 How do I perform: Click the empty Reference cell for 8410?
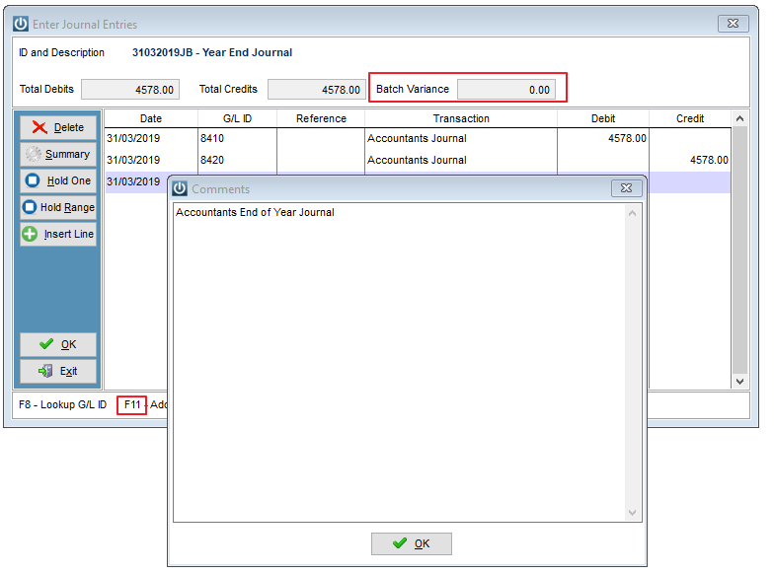tap(321, 138)
